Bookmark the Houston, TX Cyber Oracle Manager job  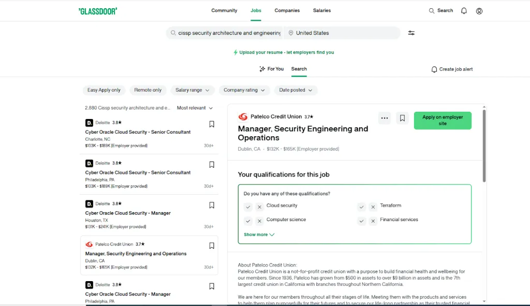point(212,205)
